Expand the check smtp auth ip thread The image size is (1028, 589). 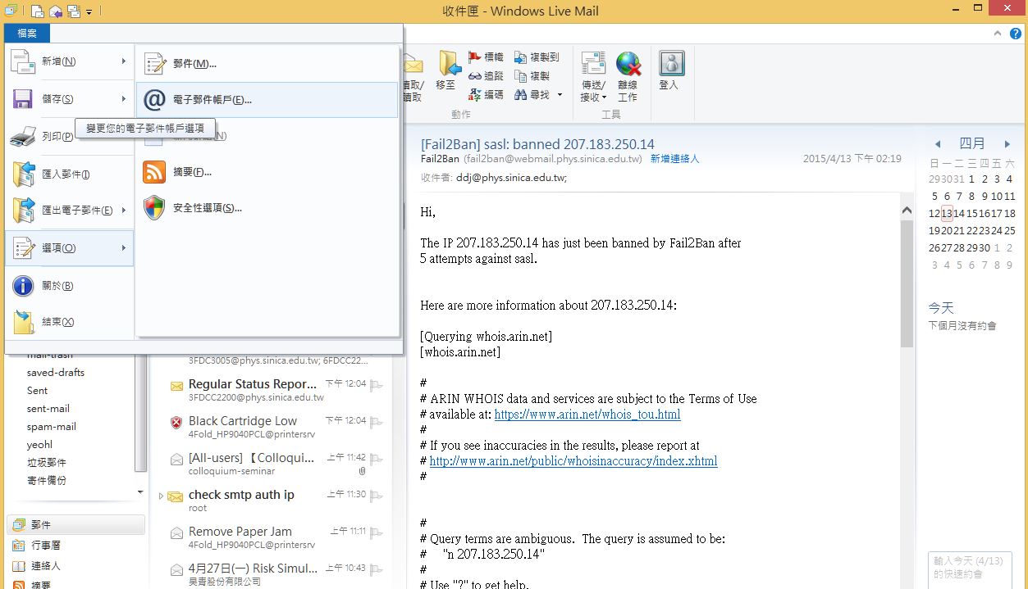coord(161,496)
